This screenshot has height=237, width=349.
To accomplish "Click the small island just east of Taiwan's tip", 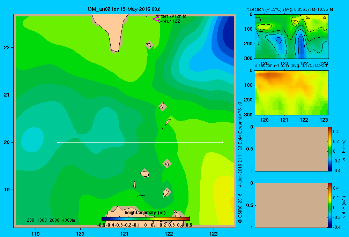I will 149,45.
